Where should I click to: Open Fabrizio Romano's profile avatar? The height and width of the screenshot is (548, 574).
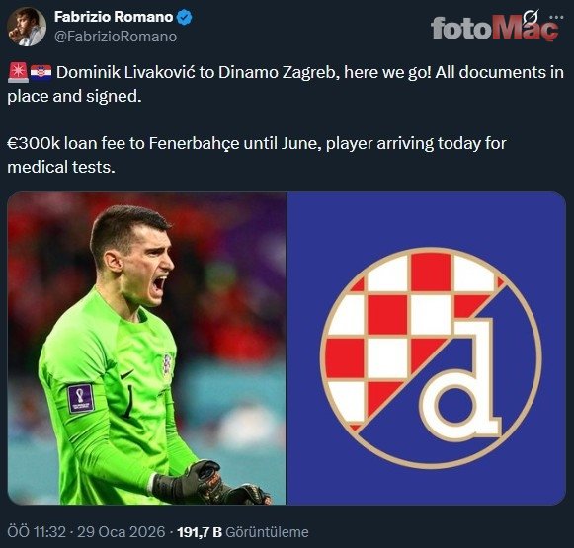27,27
